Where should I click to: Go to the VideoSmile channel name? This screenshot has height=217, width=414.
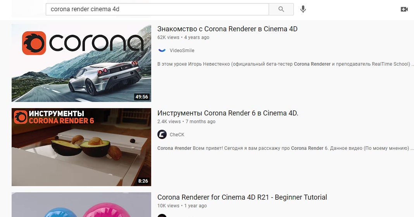182,51
